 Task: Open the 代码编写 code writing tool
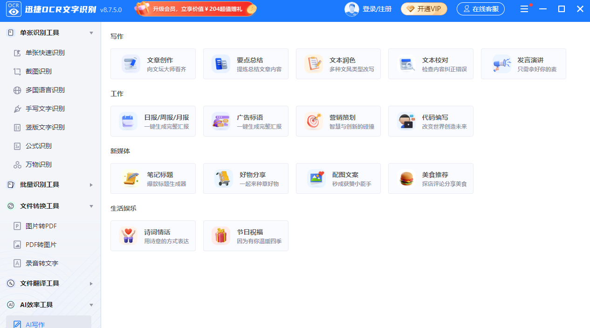tap(431, 121)
